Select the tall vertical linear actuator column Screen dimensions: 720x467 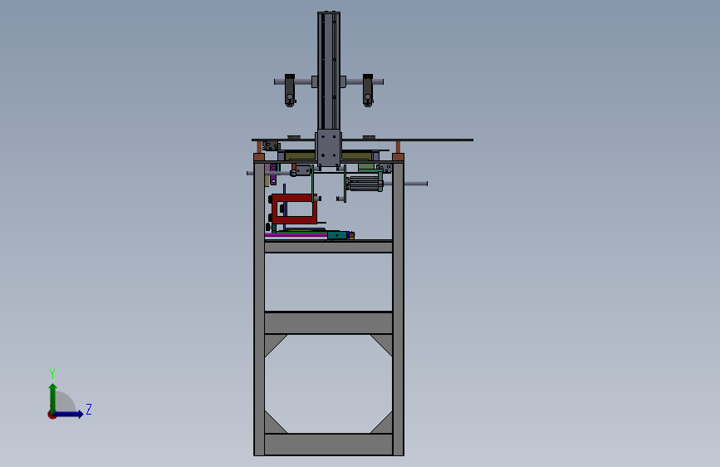click(x=329, y=71)
